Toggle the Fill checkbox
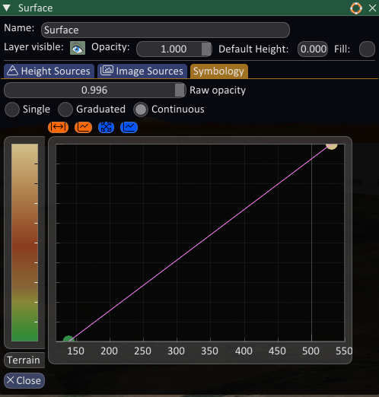Screen dimensions: 379x397 pos(367,49)
